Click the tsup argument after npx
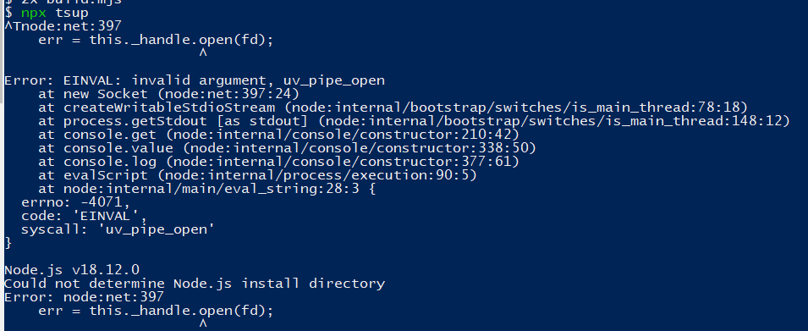The image size is (808, 331). (72, 13)
